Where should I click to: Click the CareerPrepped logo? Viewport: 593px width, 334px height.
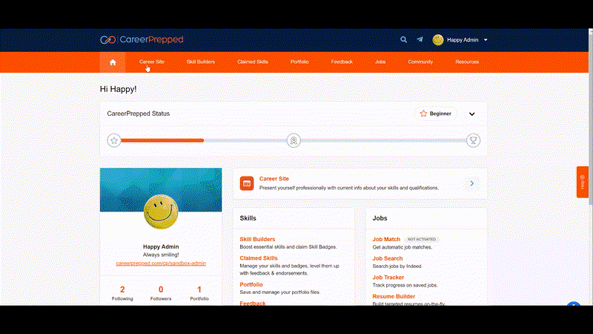142,40
